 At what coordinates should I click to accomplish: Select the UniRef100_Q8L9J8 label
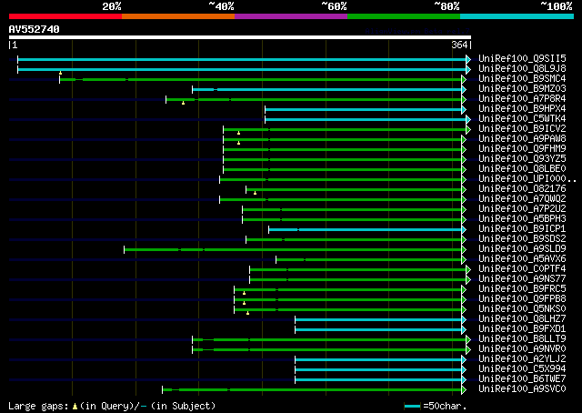click(x=522, y=69)
